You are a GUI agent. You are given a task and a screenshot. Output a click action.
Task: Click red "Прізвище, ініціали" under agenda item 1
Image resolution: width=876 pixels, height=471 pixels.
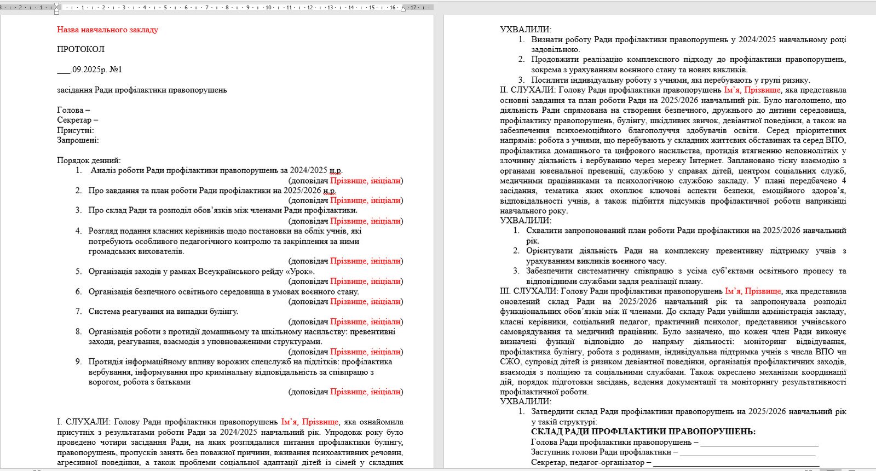click(365, 181)
